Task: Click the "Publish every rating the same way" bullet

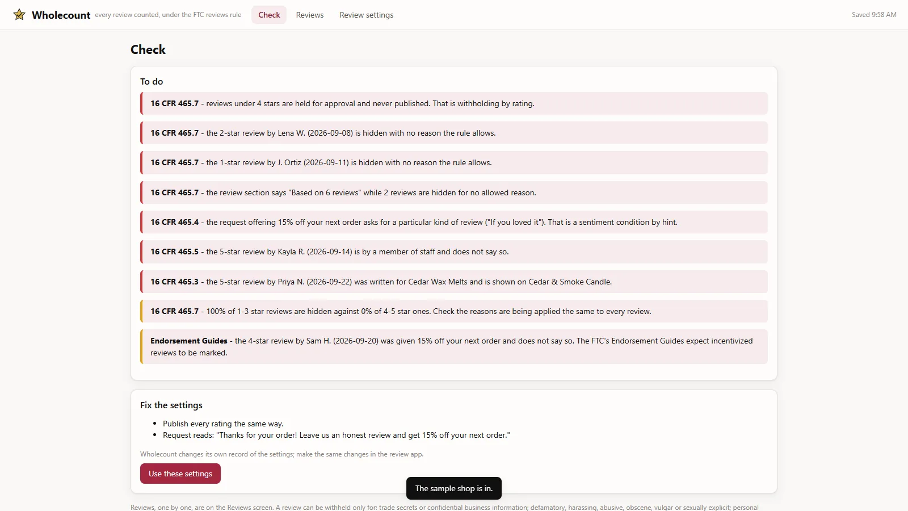Action: pyautogui.click(x=223, y=424)
